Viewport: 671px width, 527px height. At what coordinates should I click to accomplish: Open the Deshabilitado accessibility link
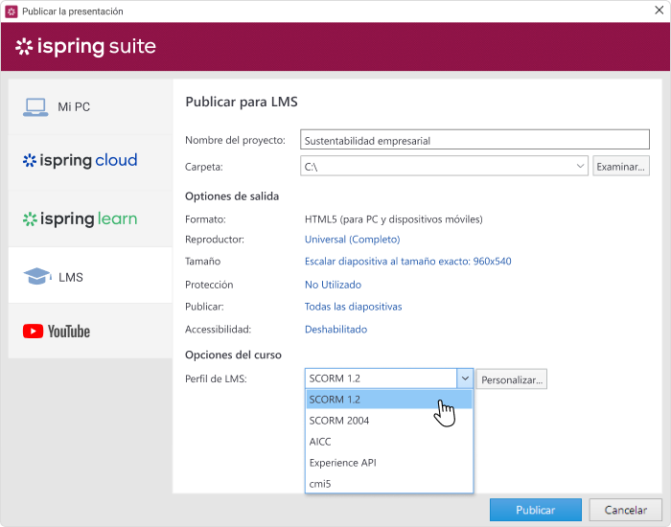click(335, 330)
